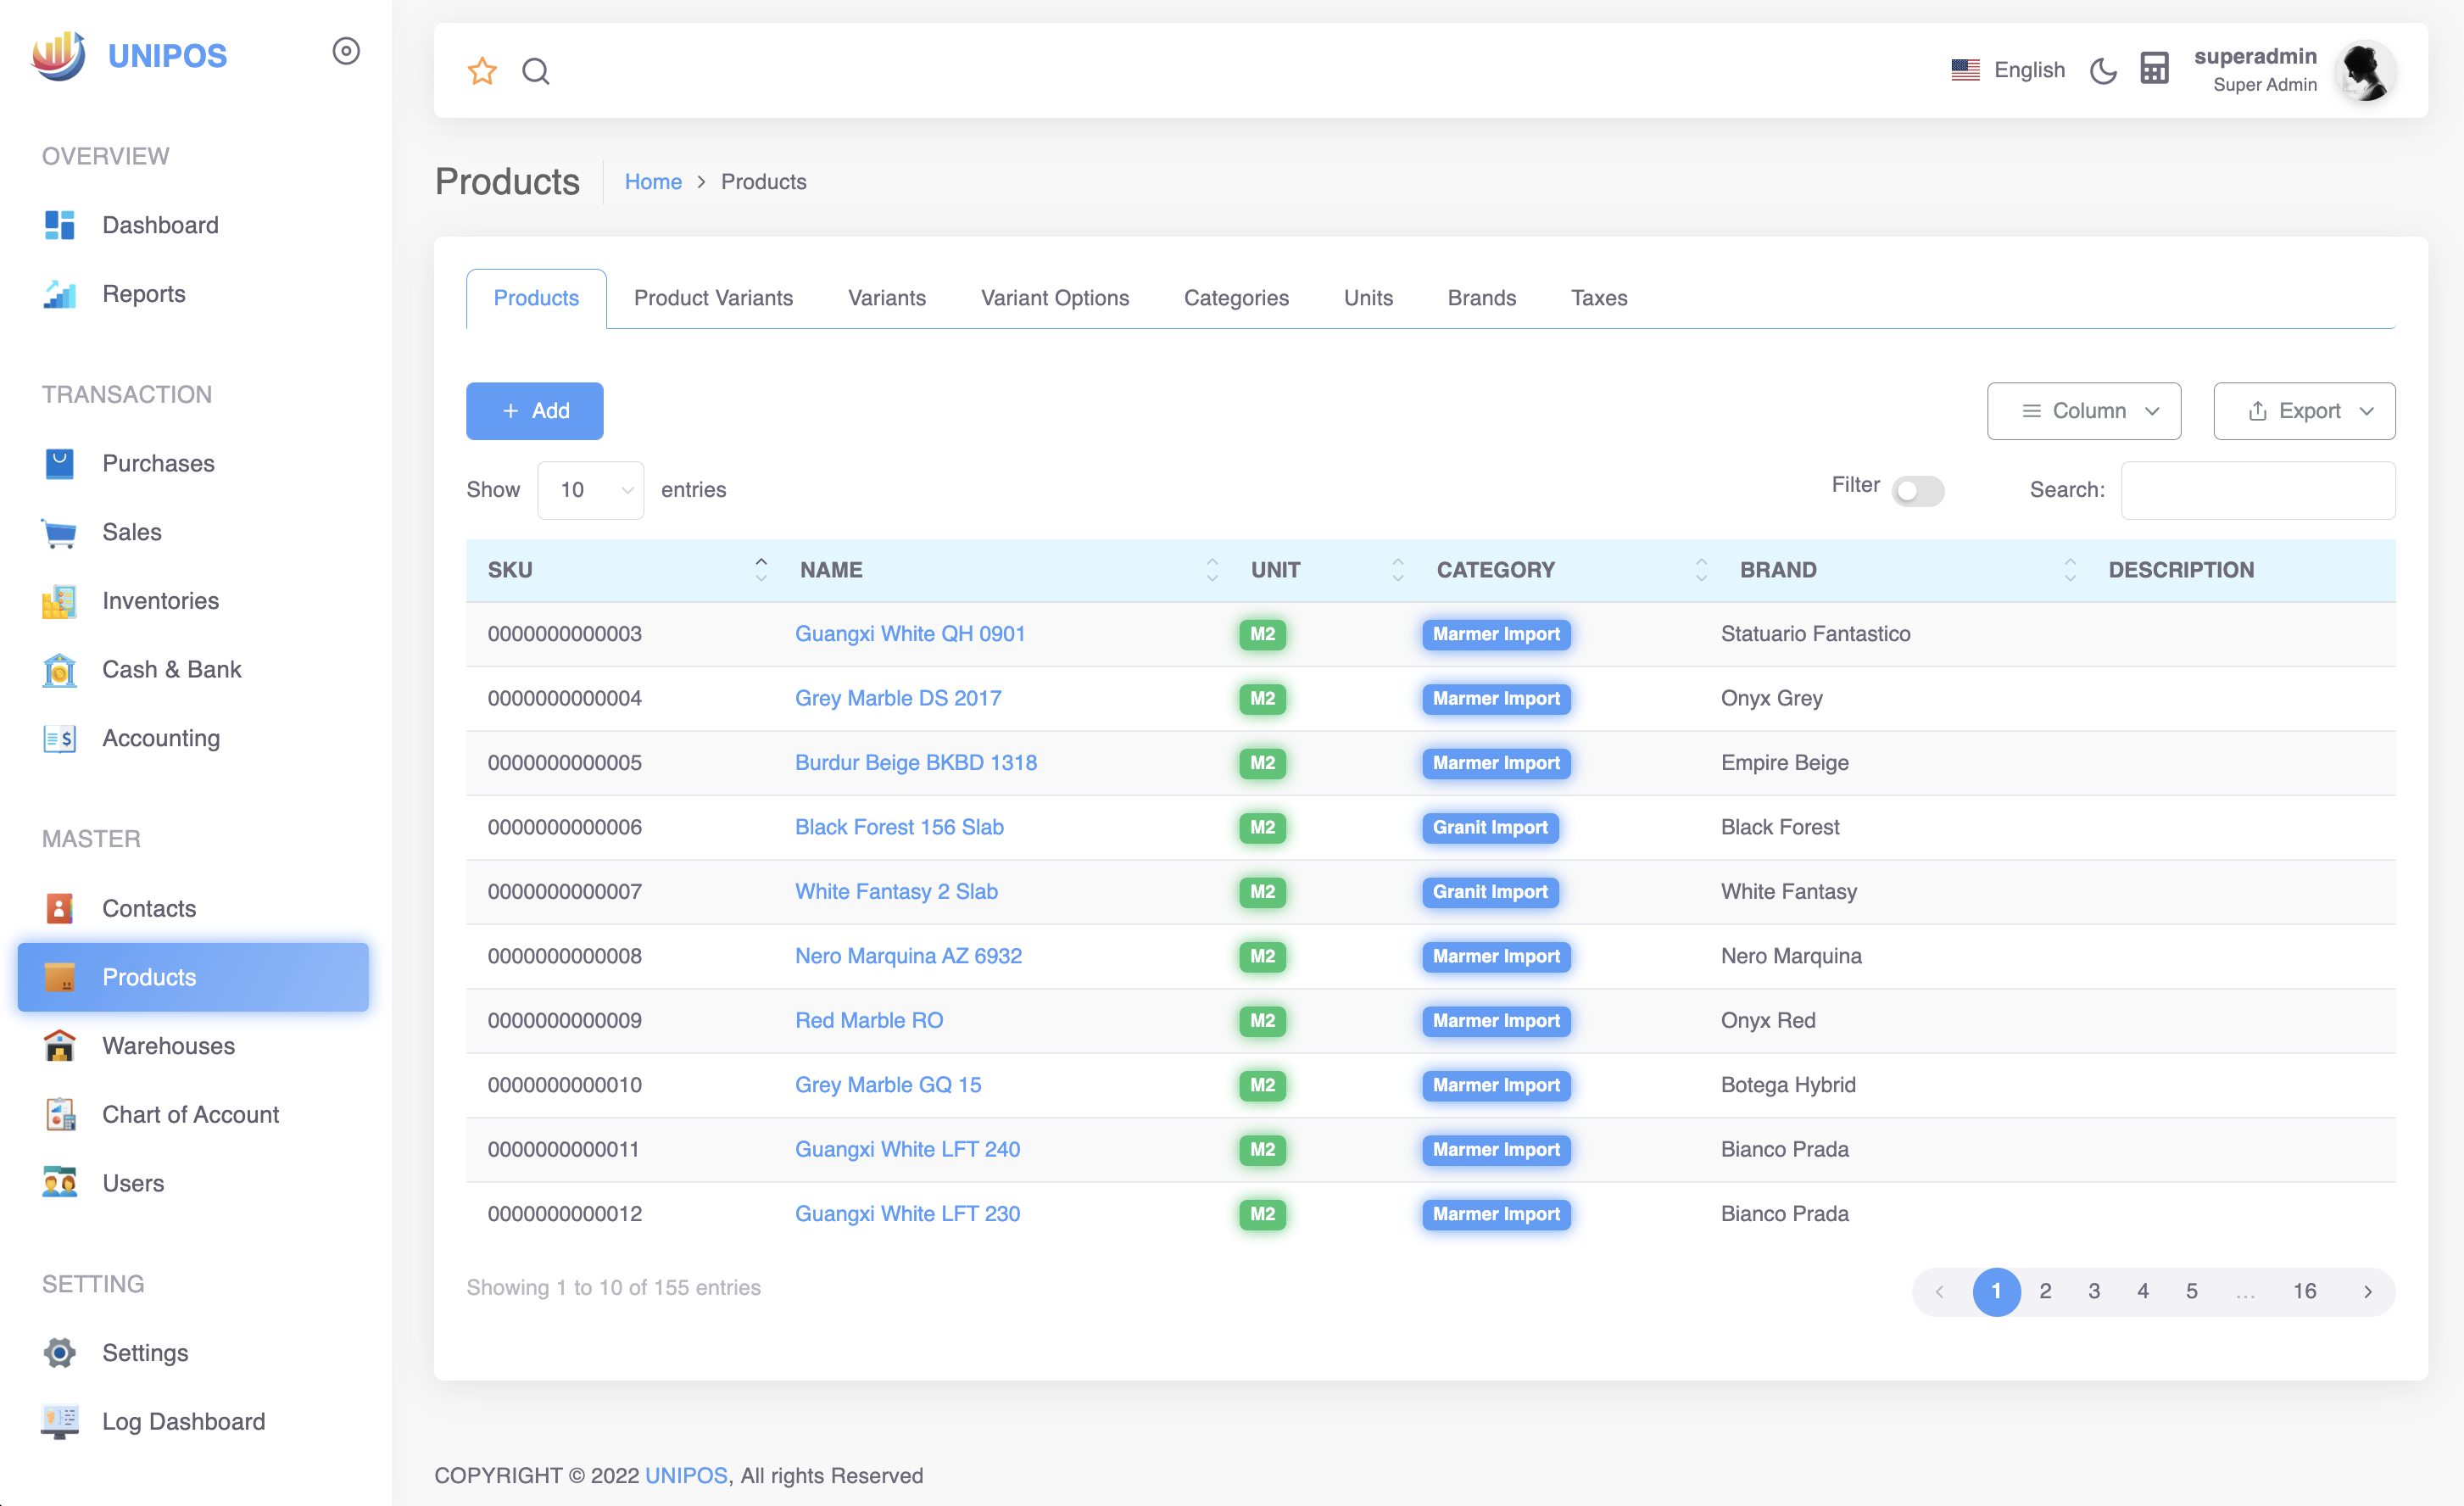The height and width of the screenshot is (1506, 2464).
Task: Open Users in sidebar
Action: [x=193, y=1183]
